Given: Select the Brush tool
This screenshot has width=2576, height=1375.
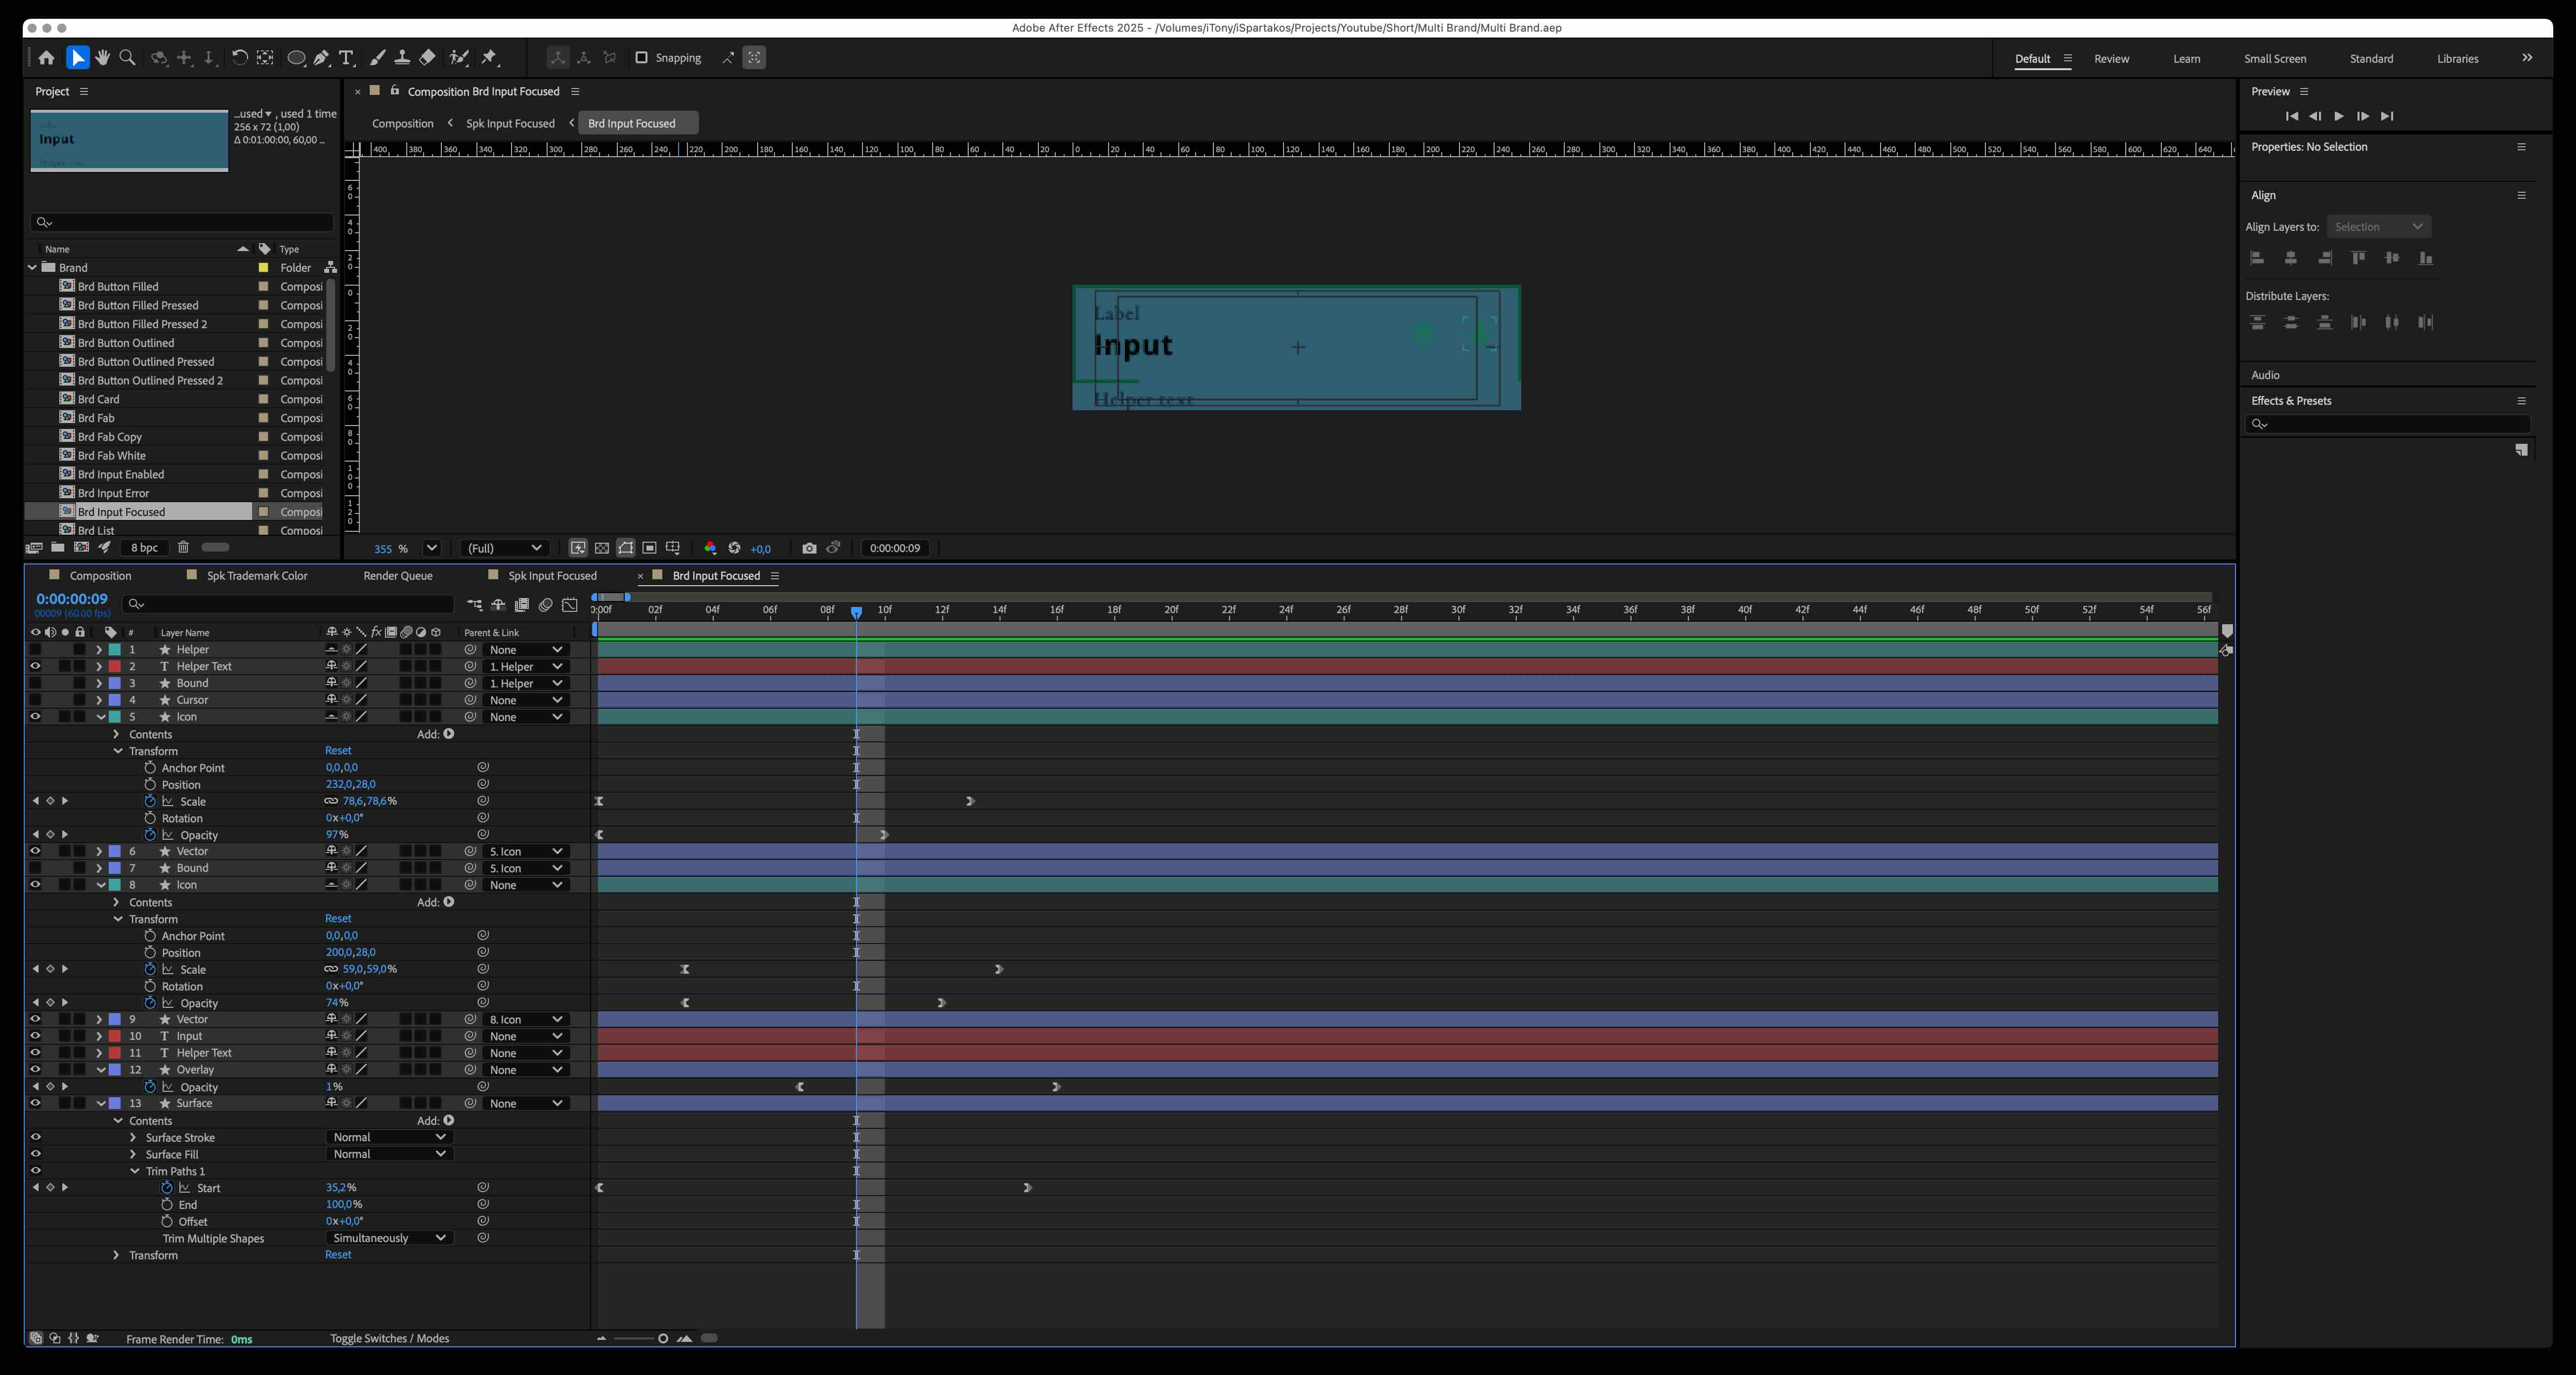Looking at the screenshot, I should point(377,58).
